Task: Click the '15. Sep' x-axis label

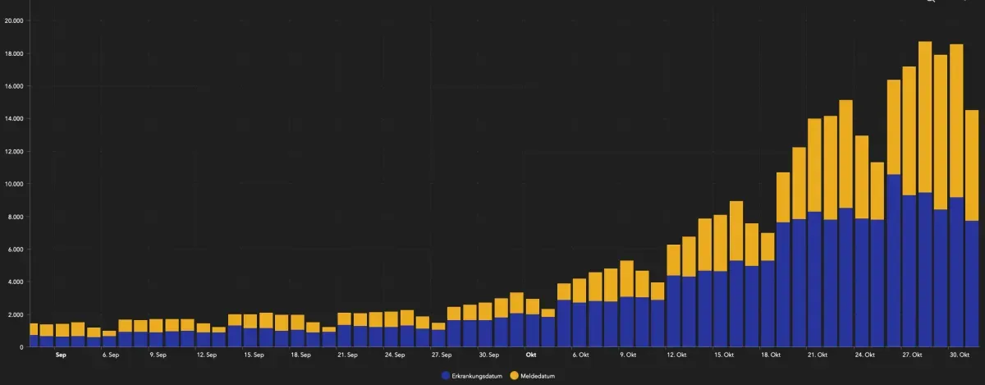Action: 254,355
